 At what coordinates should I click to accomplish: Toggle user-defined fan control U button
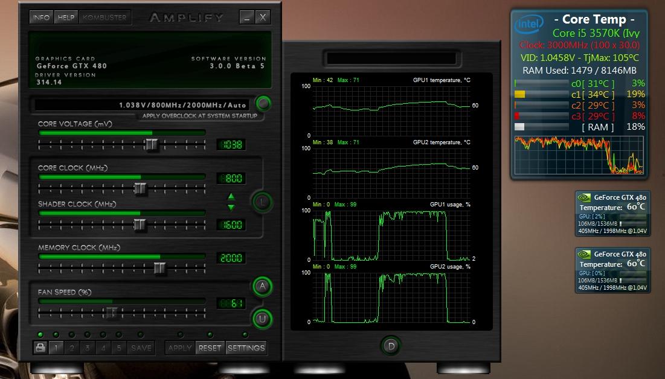[x=263, y=319]
